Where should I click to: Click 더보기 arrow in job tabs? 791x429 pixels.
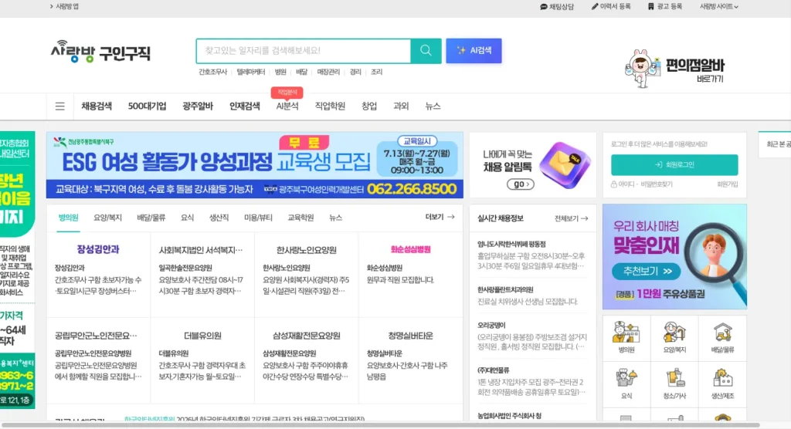440,217
